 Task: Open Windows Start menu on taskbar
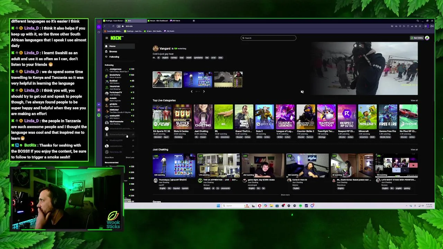tap(218, 206)
